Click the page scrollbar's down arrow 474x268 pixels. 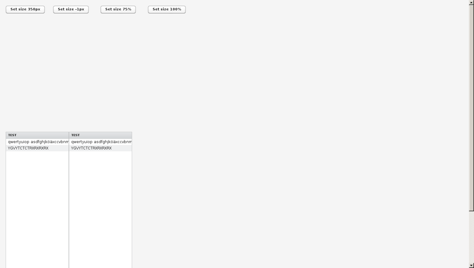[x=471, y=265]
